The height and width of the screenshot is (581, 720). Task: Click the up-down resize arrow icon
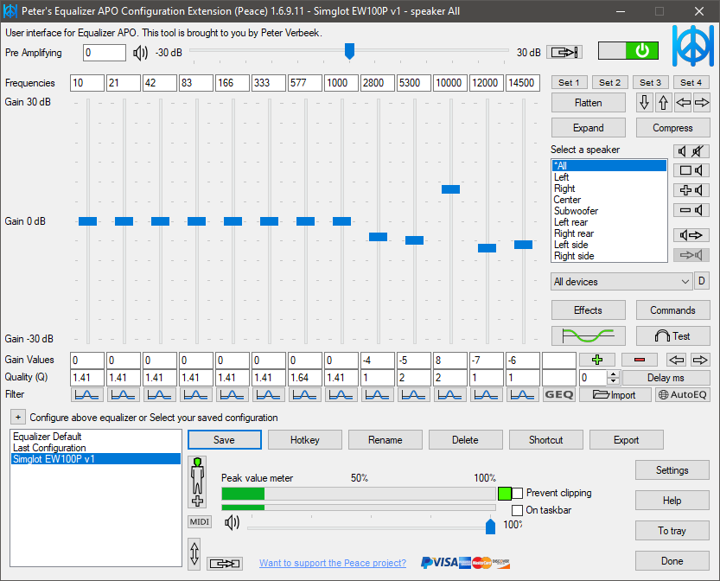(194, 554)
